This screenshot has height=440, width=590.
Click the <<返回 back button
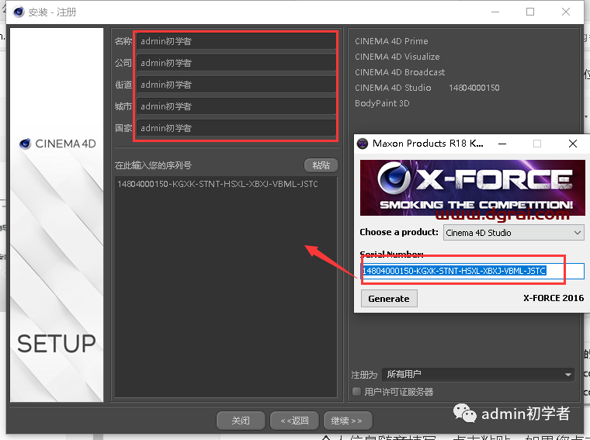click(x=295, y=421)
